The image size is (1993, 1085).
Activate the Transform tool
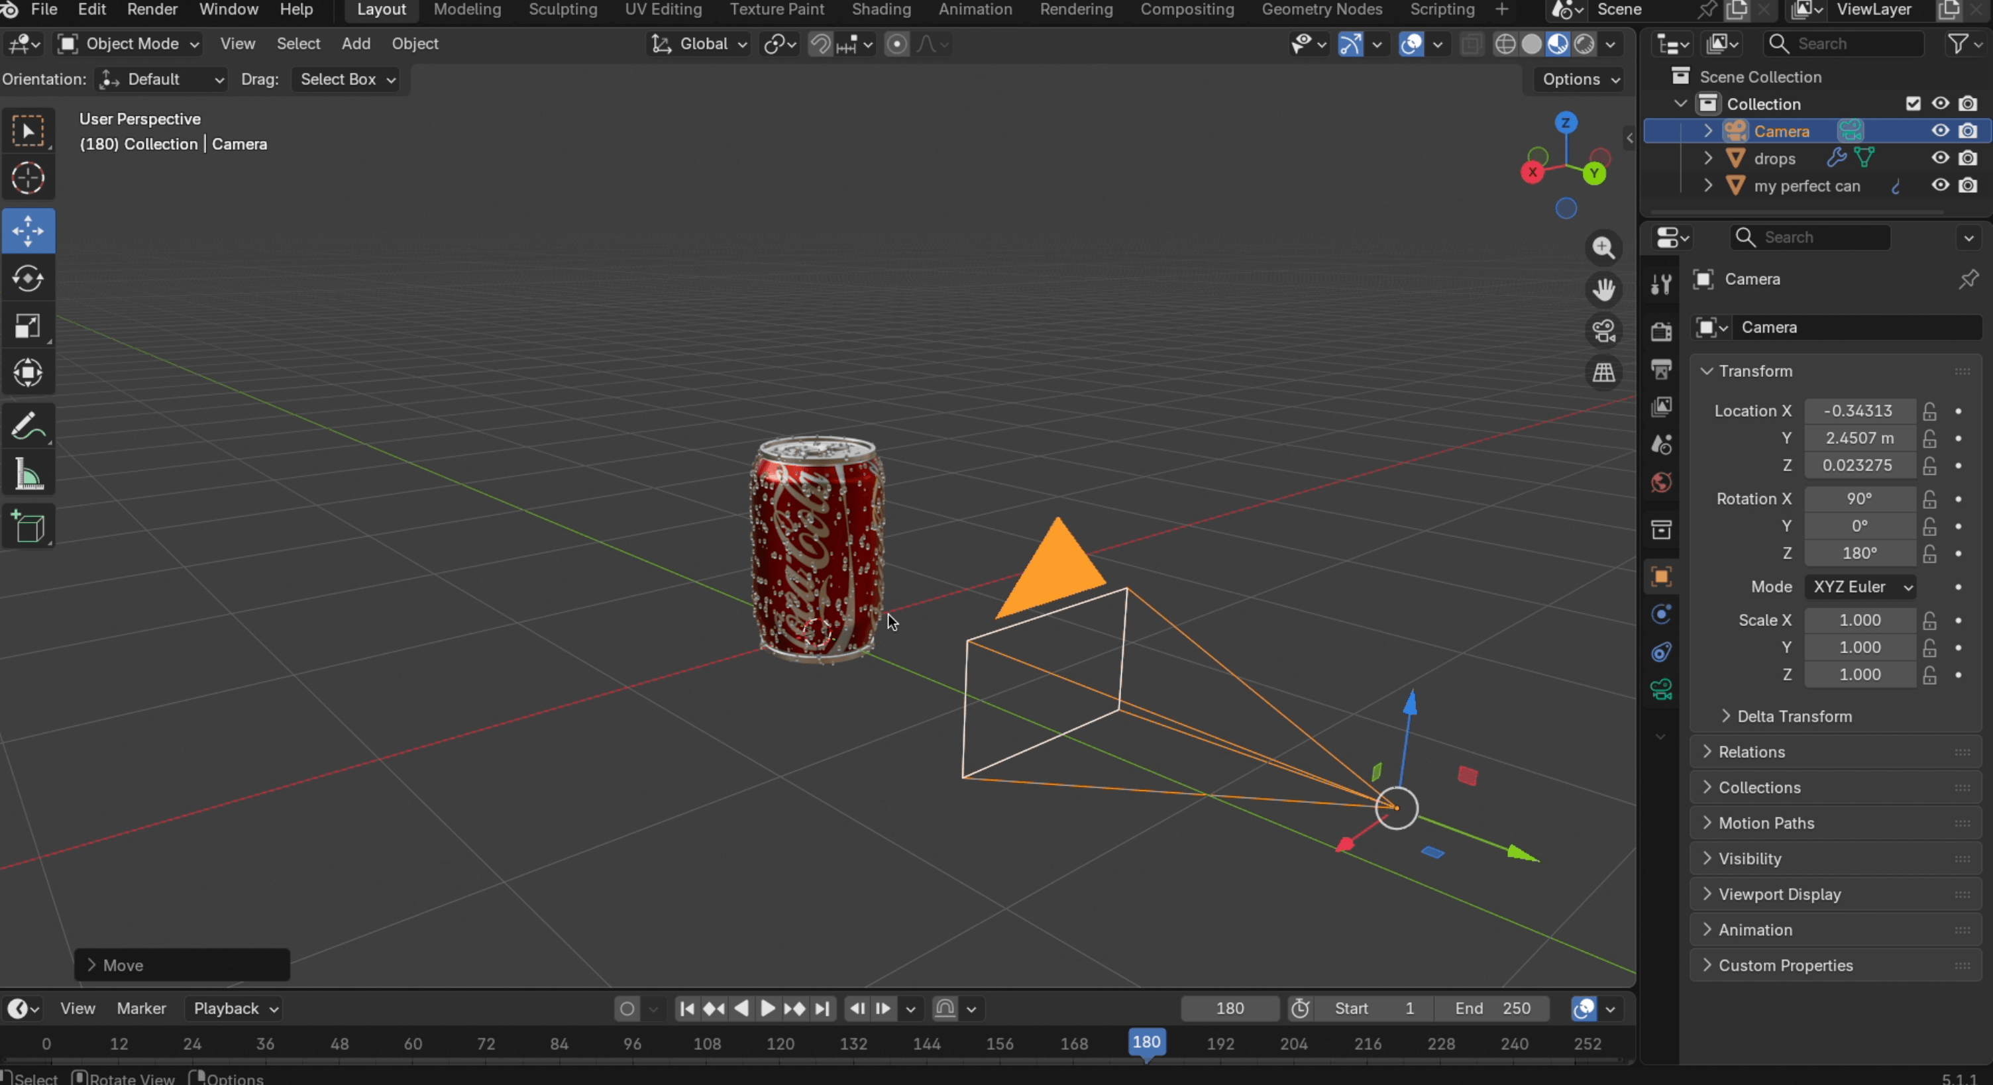[28, 373]
